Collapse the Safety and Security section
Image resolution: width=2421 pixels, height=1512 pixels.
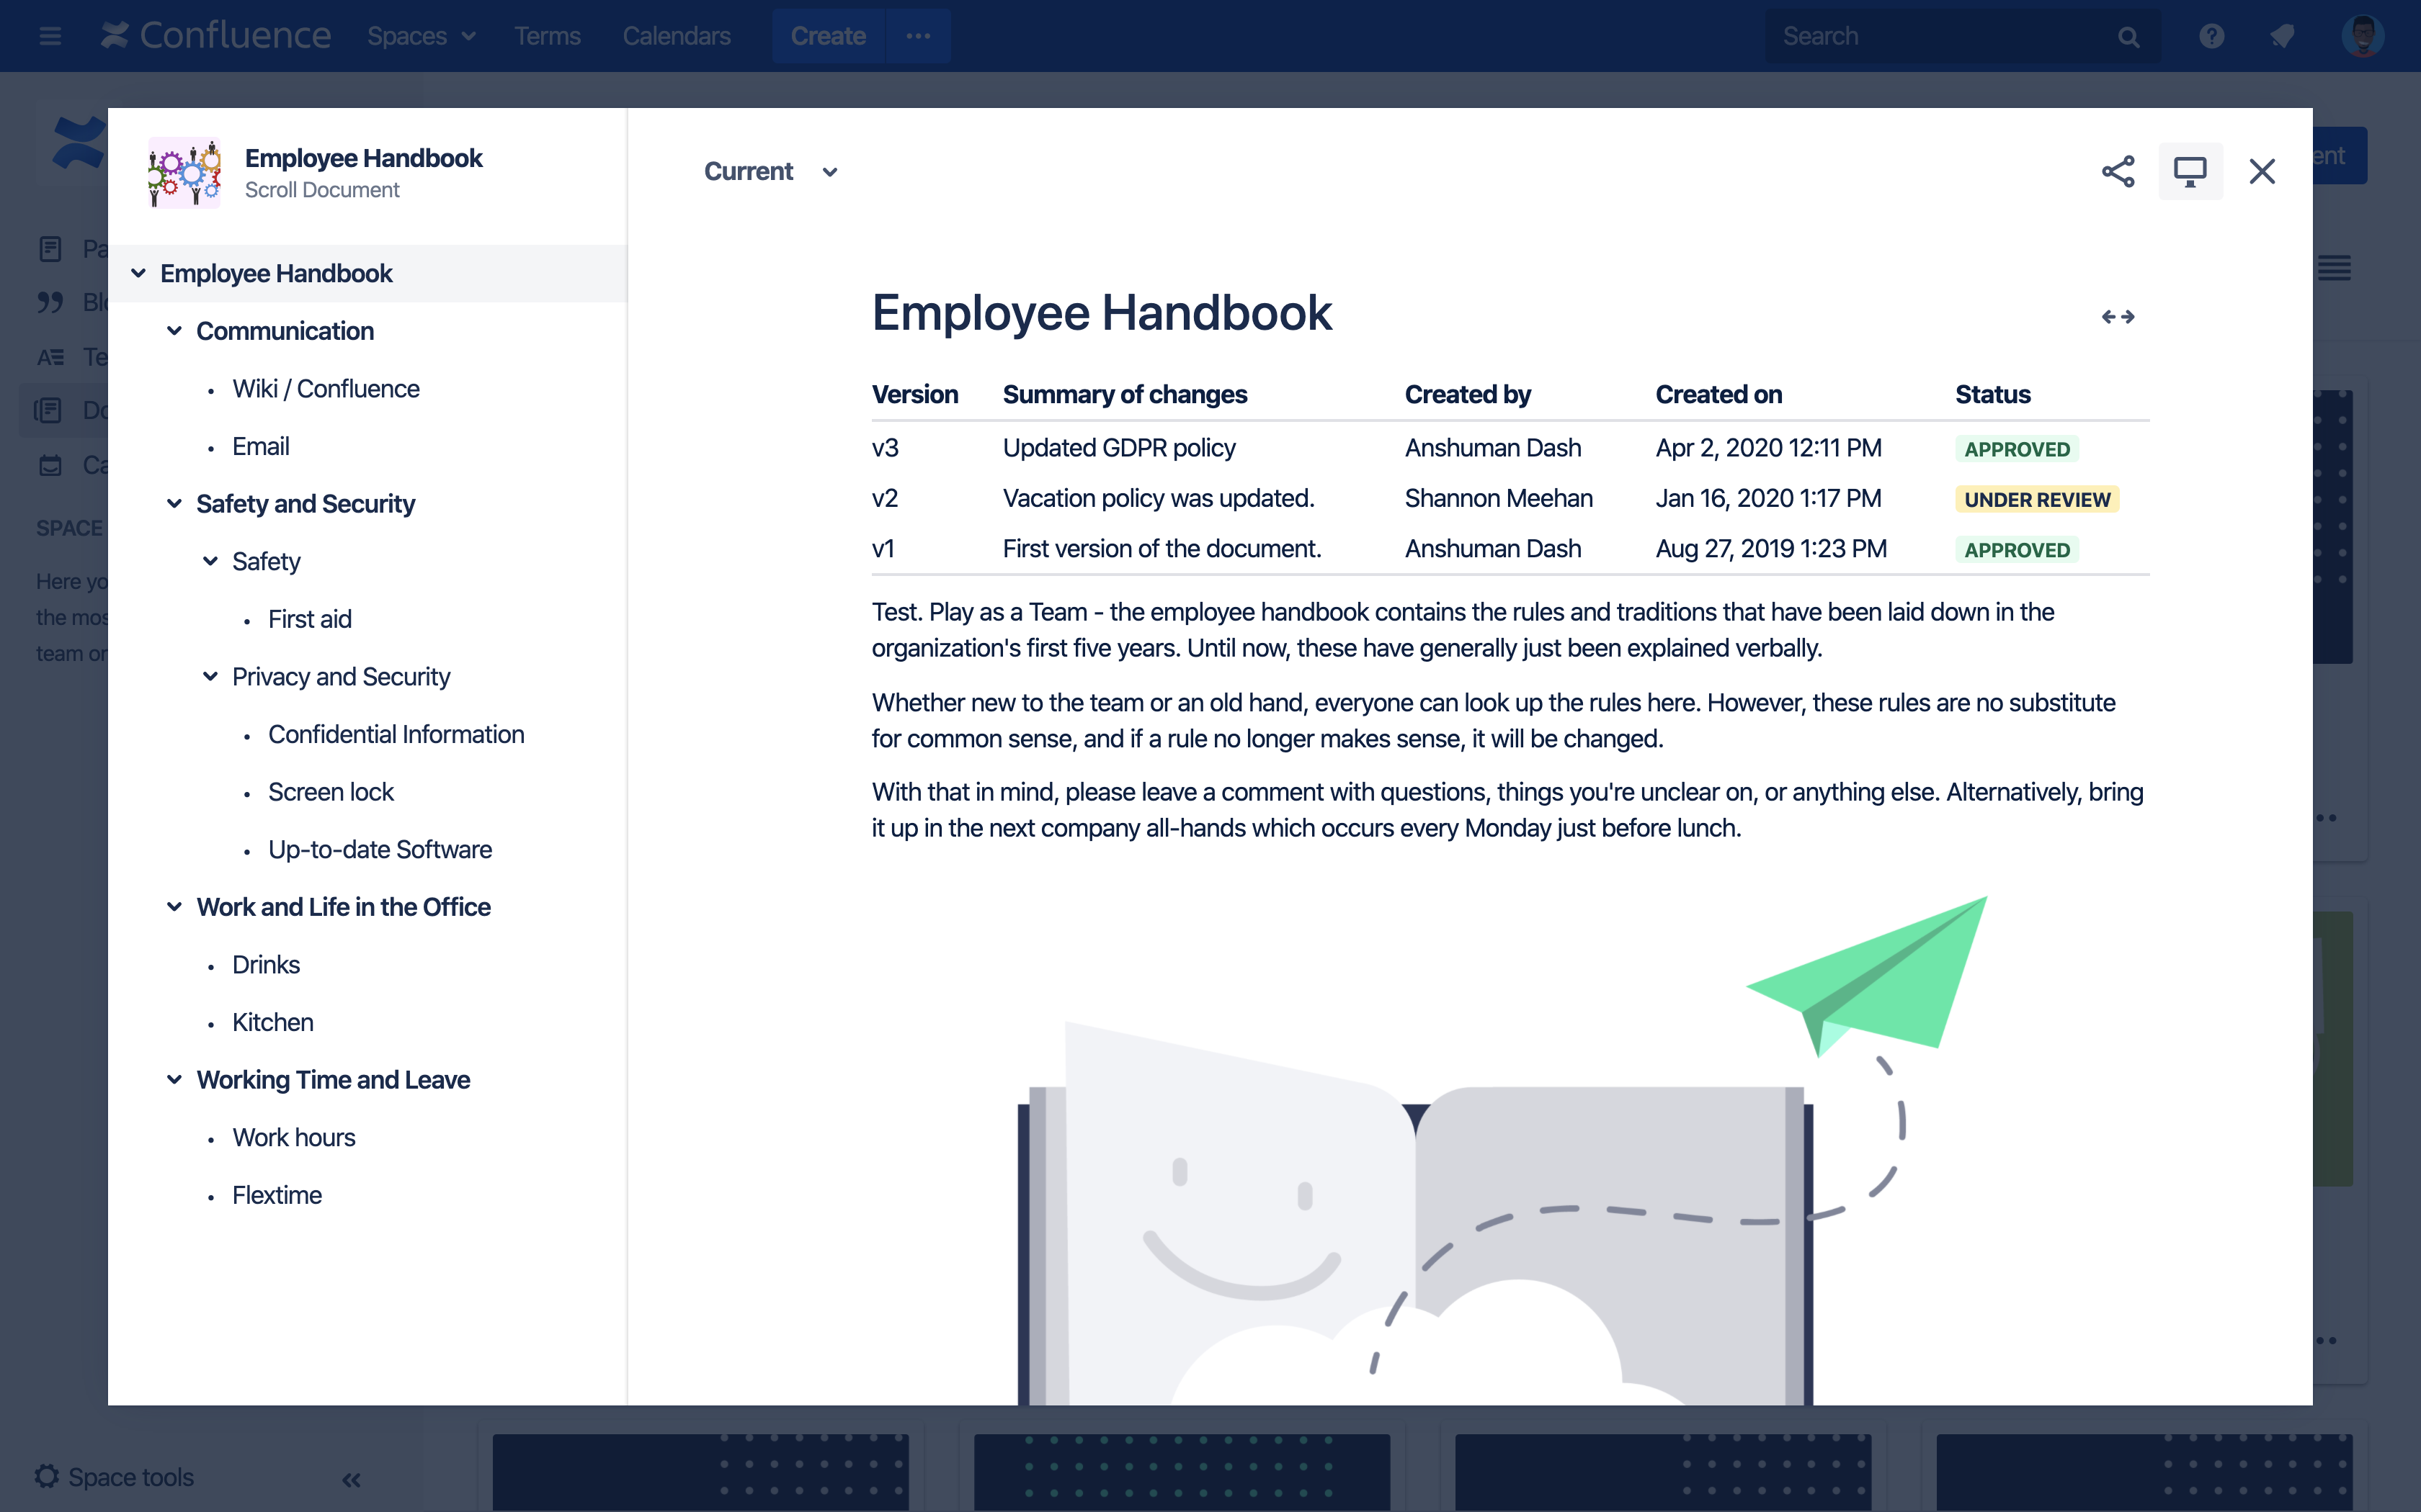click(x=174, y=504)
